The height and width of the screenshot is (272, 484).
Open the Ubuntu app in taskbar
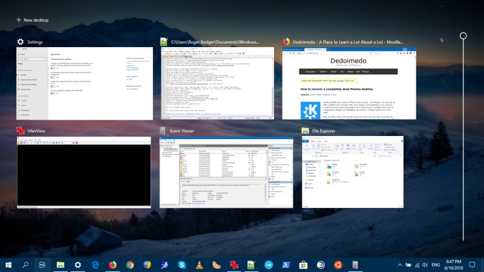(x=339, y=265)
